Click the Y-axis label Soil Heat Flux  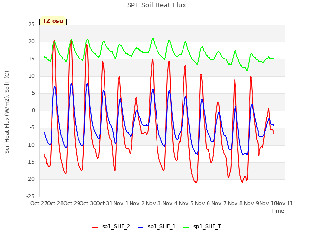pyautogui.click(x=7, y=112)
